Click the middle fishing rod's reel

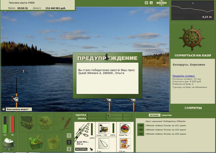click(x=109, y=100)
